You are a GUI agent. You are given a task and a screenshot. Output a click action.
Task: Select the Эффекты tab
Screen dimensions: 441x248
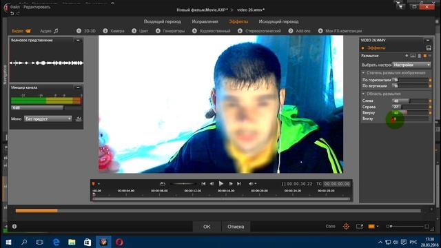point(238,21)
